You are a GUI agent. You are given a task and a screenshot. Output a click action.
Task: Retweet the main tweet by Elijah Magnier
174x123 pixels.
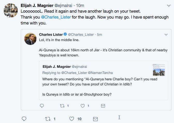[48, 119]
